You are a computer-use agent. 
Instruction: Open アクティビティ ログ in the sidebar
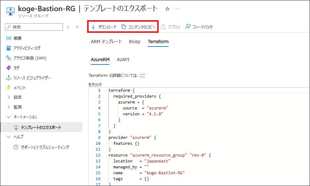pyautogui.click(x=27, y=48)
